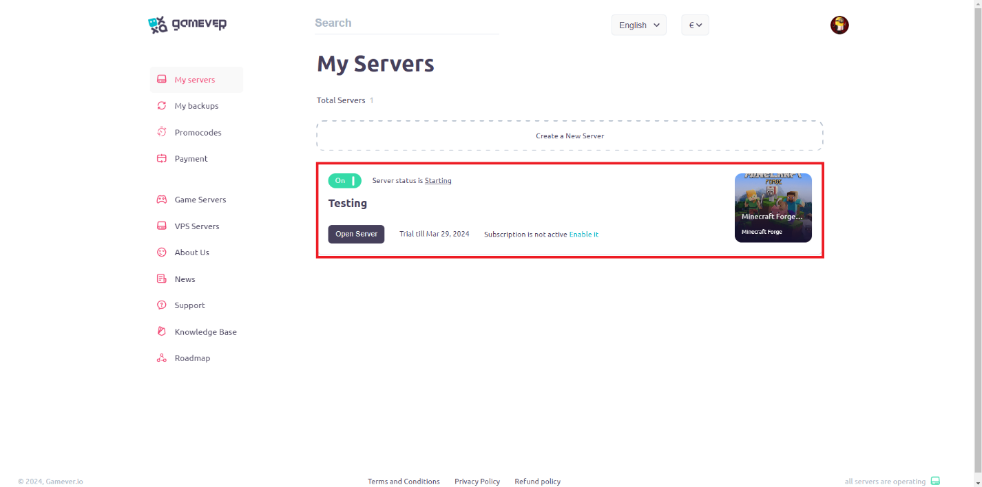The width and height of the screenshot is (982, 487).
Task: Open the Refund policy link
Action: point(538,481)
